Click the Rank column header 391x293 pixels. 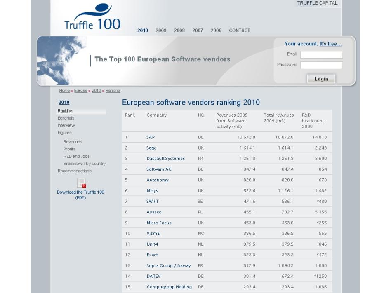click(x=130, y=115)
